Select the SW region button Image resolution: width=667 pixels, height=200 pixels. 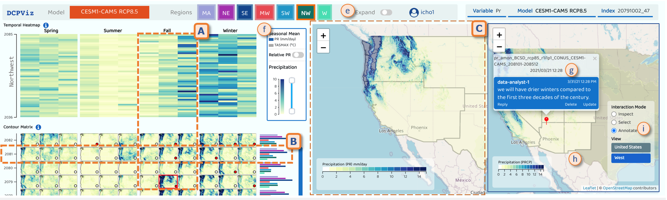tap(286, 13)
